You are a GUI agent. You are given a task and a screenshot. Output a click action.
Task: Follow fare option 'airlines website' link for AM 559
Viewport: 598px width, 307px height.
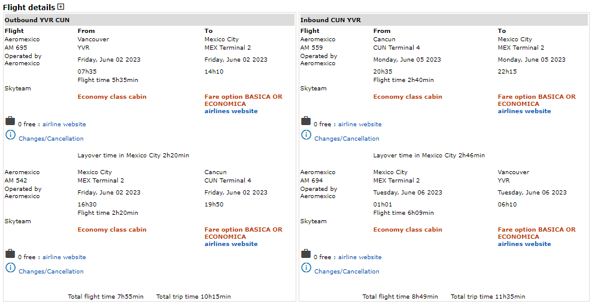pos(524,111)
